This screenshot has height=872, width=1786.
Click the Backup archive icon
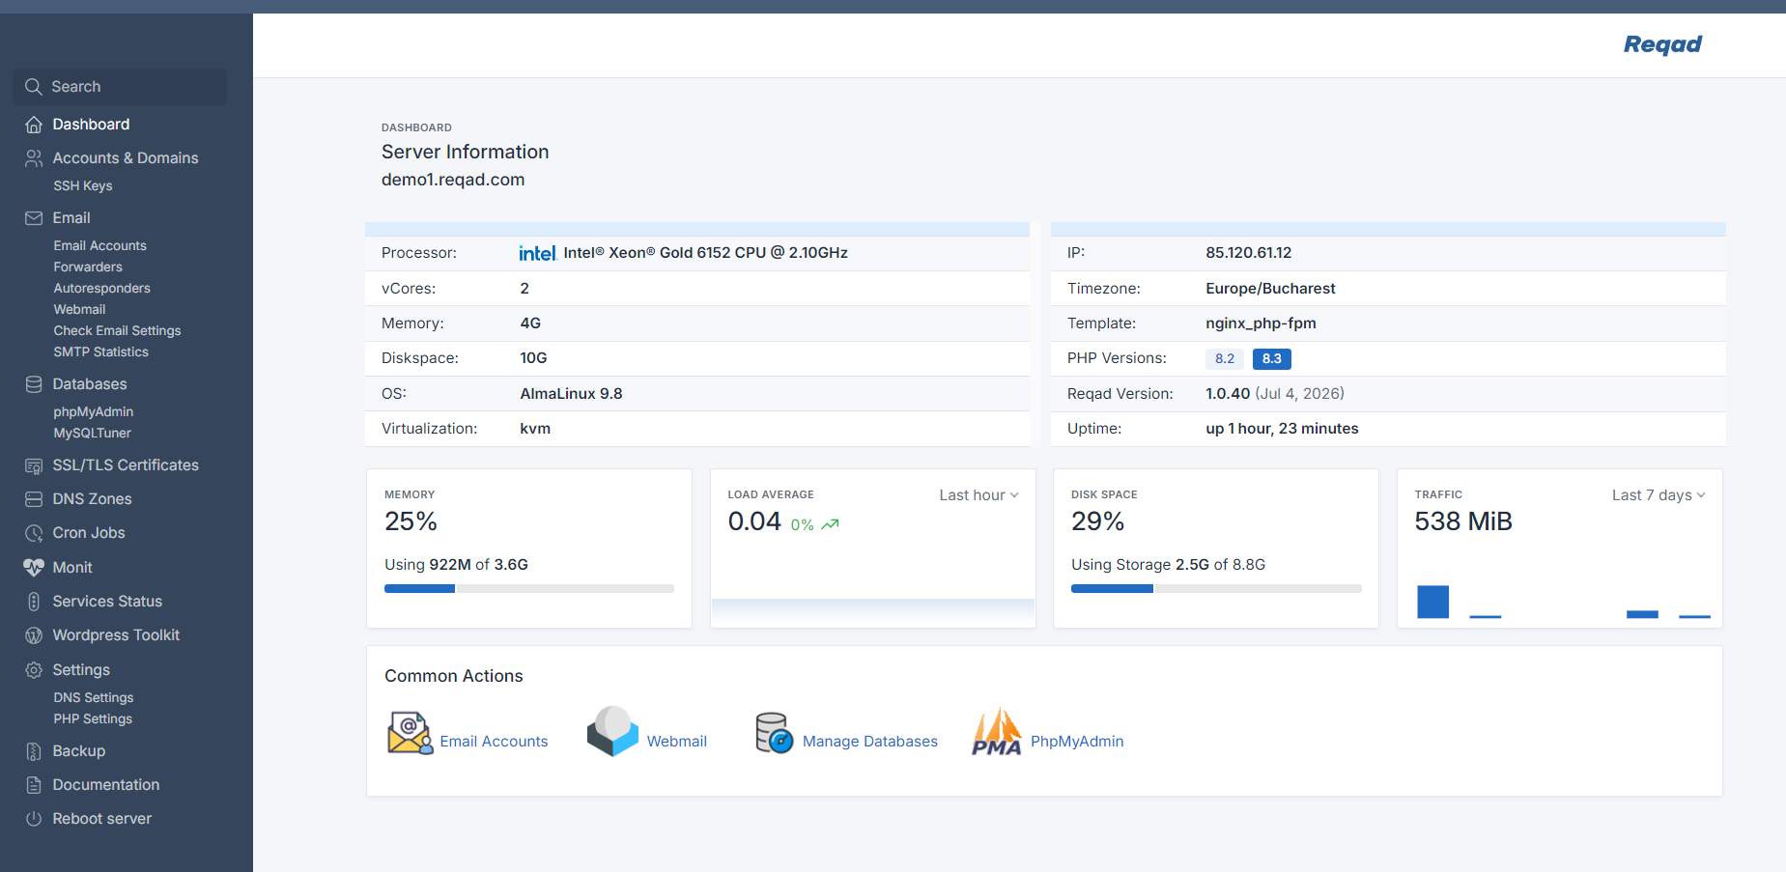point(34,751)
